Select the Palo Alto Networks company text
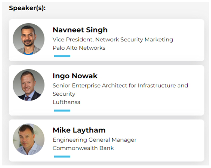 (x=79, y=48)
